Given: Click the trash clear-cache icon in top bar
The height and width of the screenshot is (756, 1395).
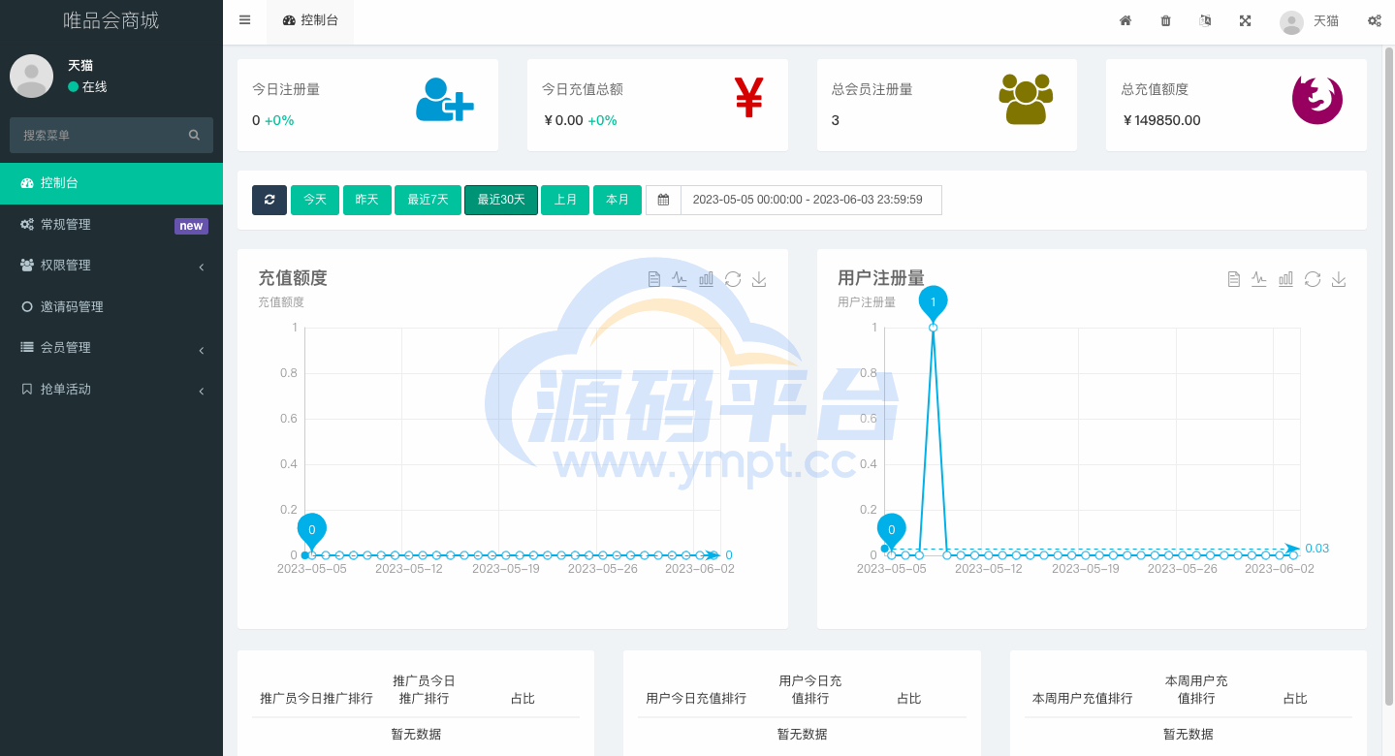Looking at the screenshot, I should [1165, 20].
